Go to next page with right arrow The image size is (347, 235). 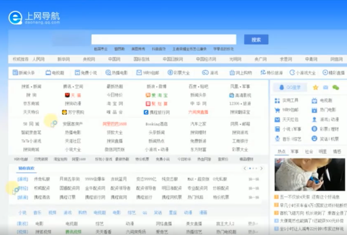pyautogui.click(x=261, y=168)
